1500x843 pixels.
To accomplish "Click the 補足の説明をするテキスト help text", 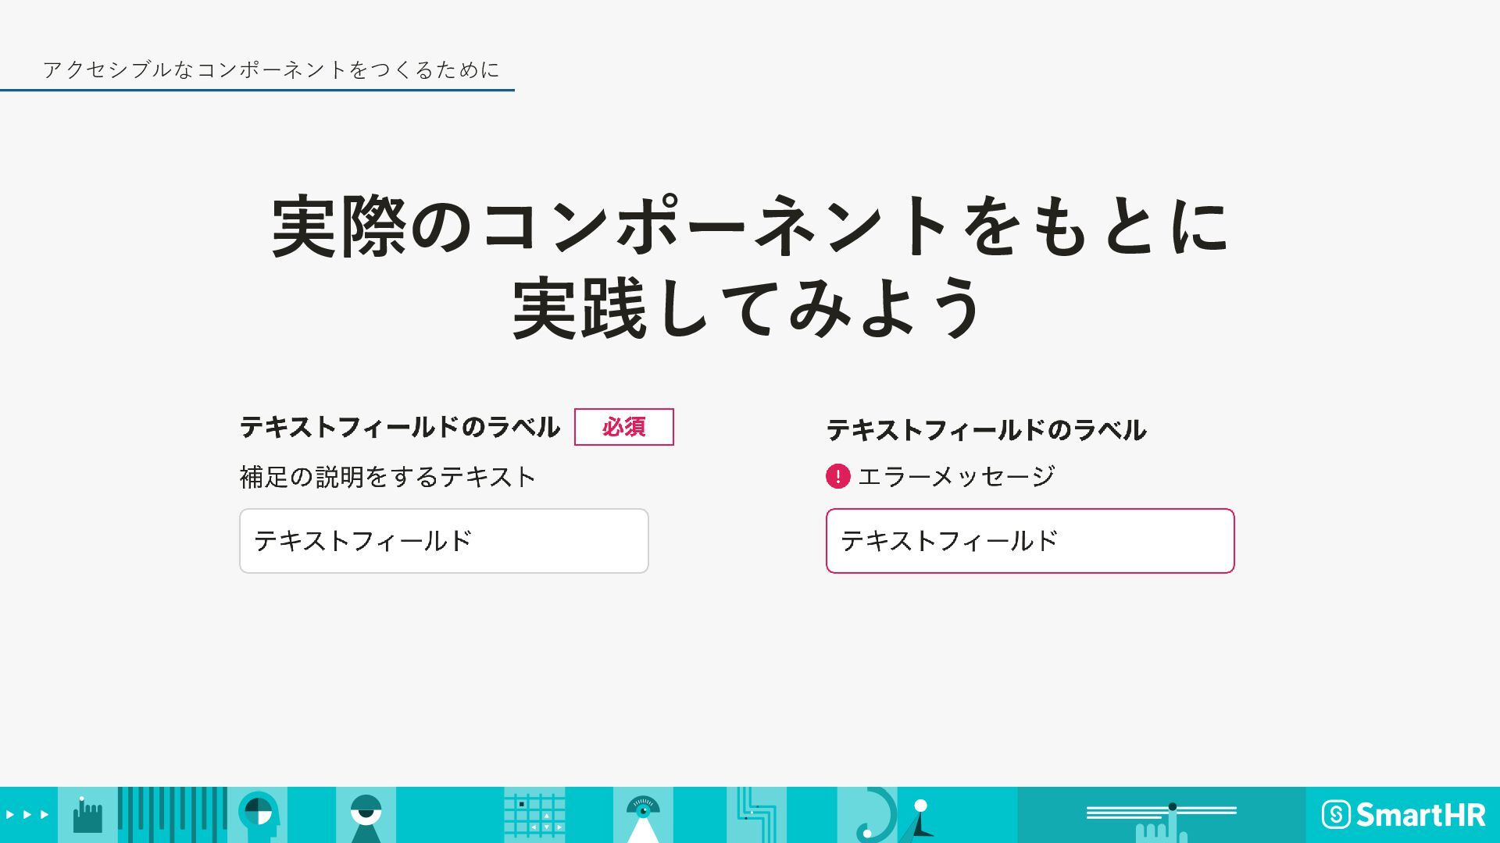I will pos(387,477).
